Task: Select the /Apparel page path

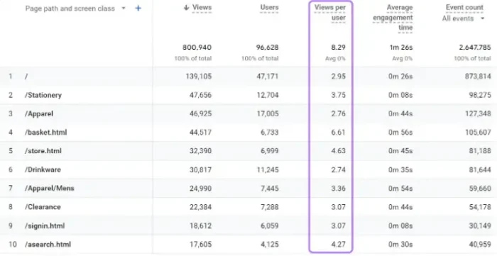Action: [x=39, y=113]
